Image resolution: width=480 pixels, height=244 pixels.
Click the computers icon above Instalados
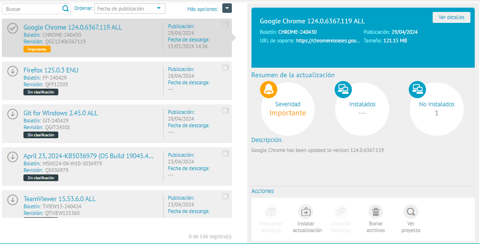click(343, 89)
